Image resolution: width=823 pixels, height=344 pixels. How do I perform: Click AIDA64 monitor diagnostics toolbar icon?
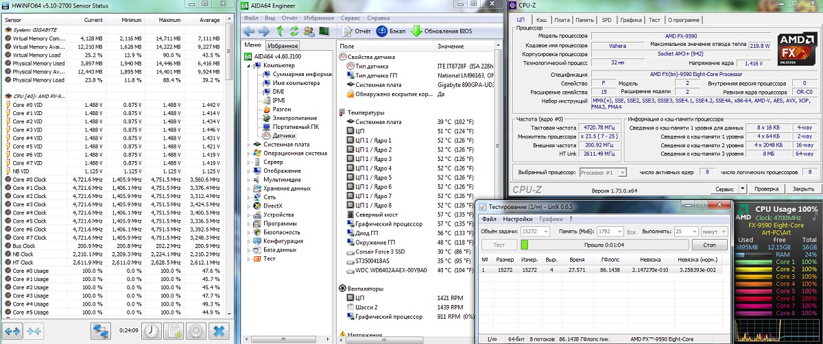pos(324,32)
